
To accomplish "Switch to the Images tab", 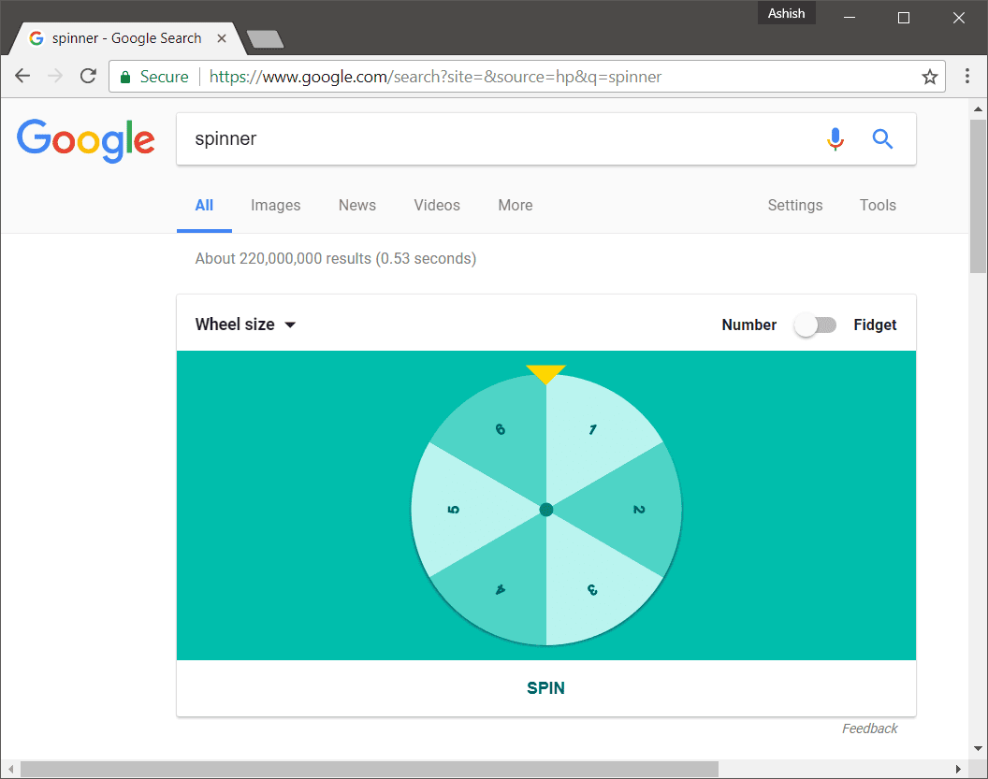I will 275,206.
